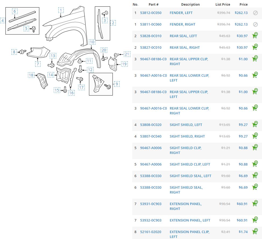This screenshot has height=239, width=262.
Task: Select callout 6 in the diagram
Action: (15, 11)
